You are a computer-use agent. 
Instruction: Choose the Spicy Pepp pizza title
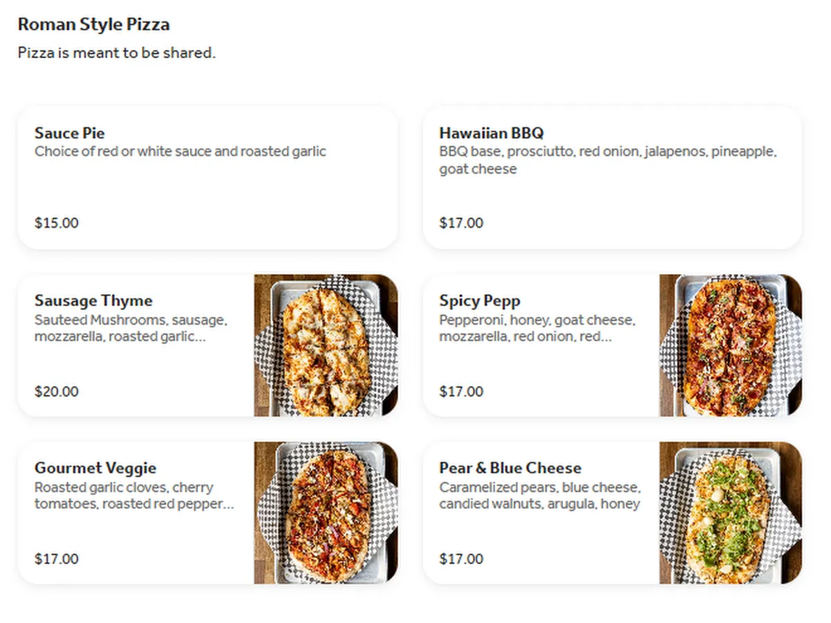[x=480, y=300]
